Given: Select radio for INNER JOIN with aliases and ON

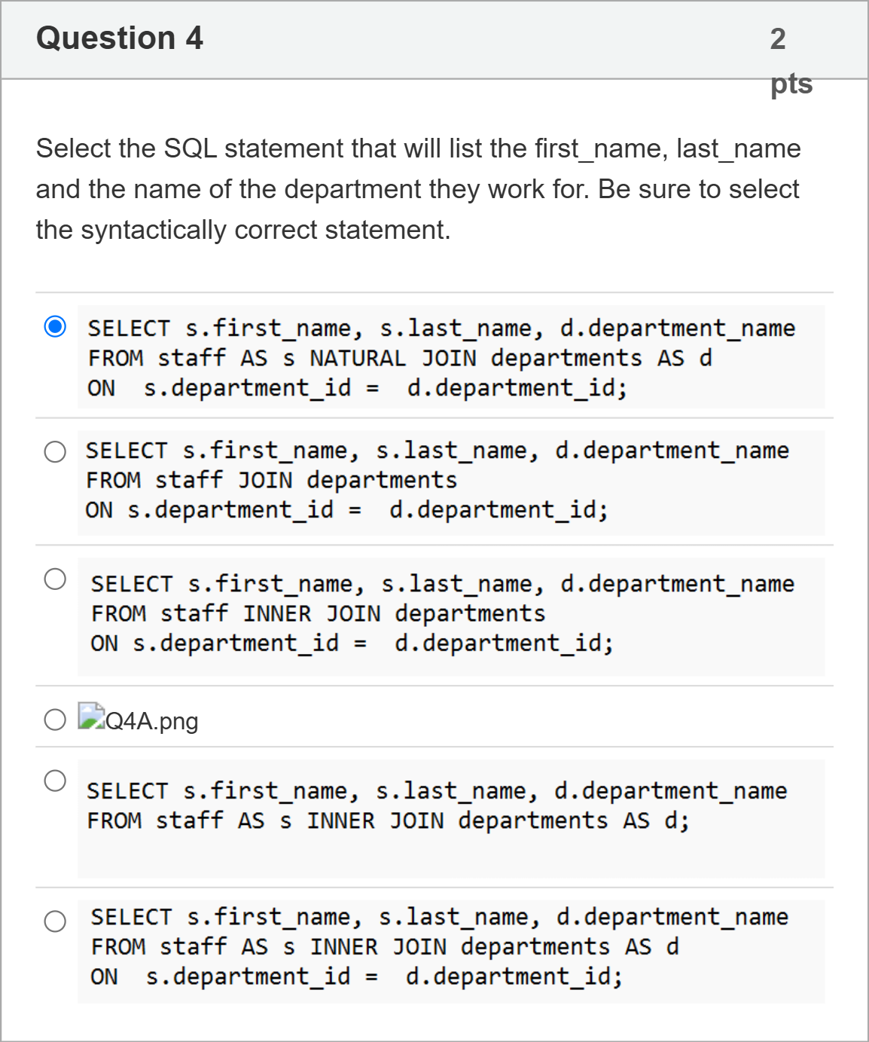Looking at the screenshot, I should (x=55, y=921).
